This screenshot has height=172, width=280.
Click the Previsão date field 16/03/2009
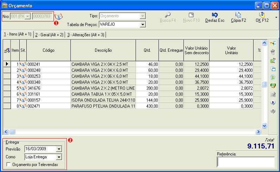(x=40, y=149)
